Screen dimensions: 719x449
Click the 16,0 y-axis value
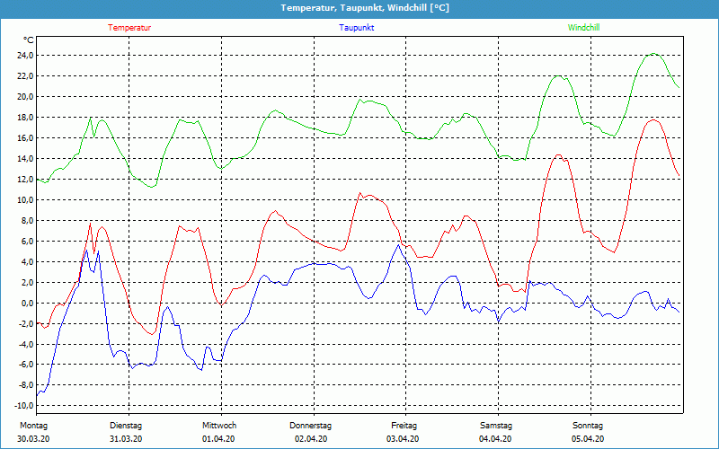click(x=25, y=138)
